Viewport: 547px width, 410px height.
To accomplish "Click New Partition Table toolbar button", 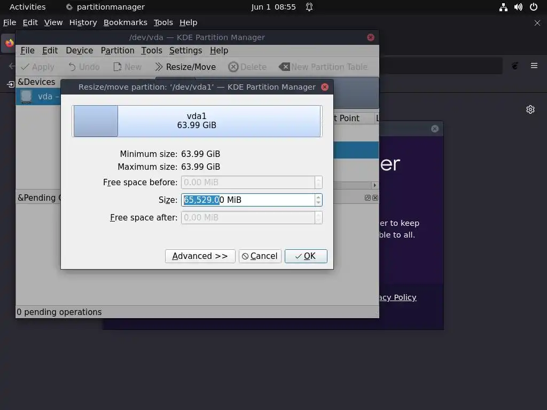I will coord(323,67).
